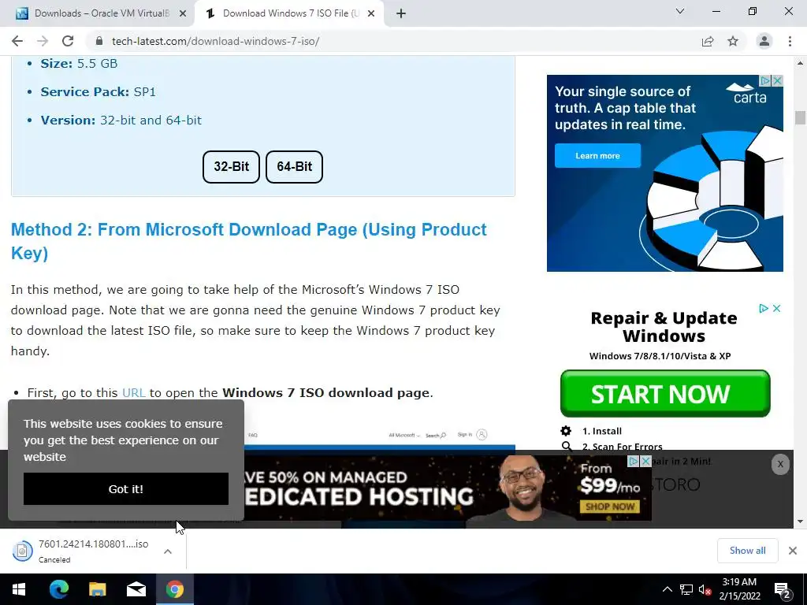Go back to the previous page
Screen dimensions: 807x605
[x=17, y=41]
